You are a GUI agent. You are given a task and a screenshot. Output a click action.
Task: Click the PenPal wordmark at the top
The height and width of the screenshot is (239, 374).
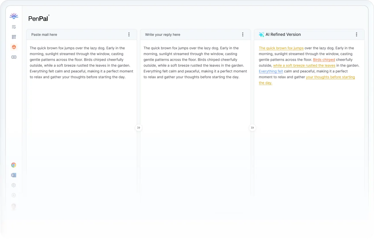coord(39,19)
